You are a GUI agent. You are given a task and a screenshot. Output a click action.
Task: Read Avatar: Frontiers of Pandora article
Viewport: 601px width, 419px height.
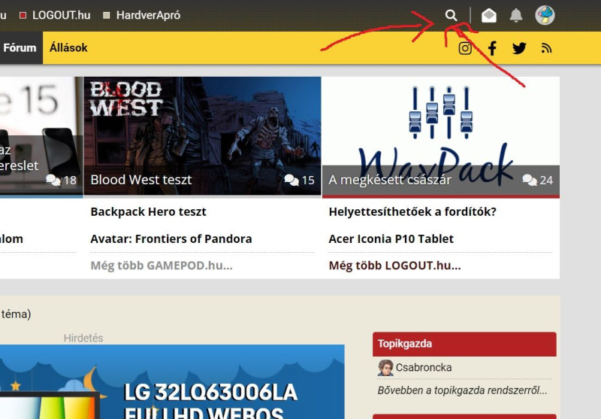[171, 239]
